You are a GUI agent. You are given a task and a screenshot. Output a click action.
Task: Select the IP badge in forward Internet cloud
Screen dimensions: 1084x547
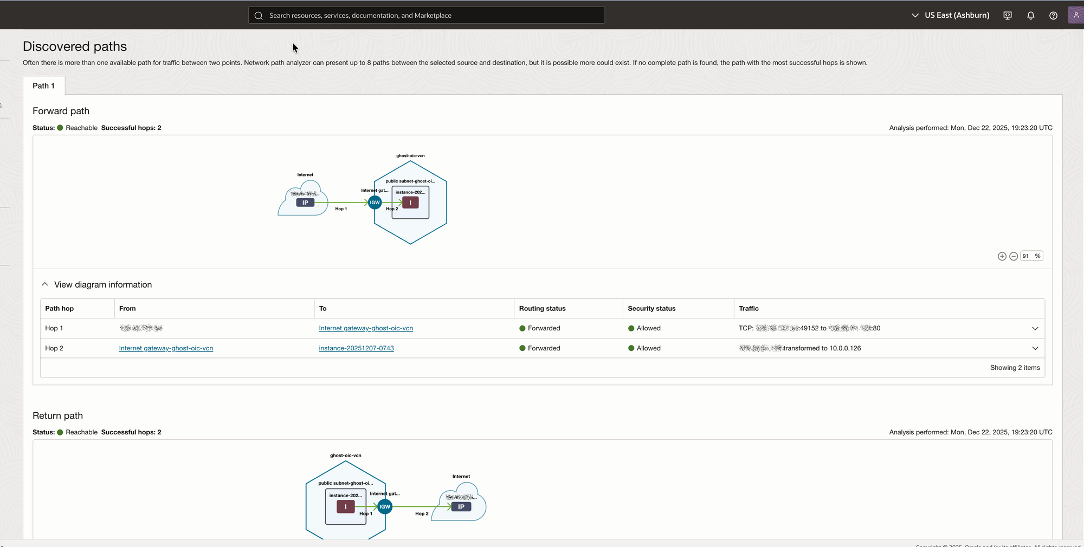click(x=305, y=203)
